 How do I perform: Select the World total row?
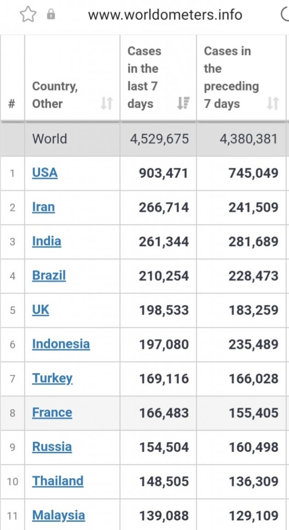pos(143,138)
